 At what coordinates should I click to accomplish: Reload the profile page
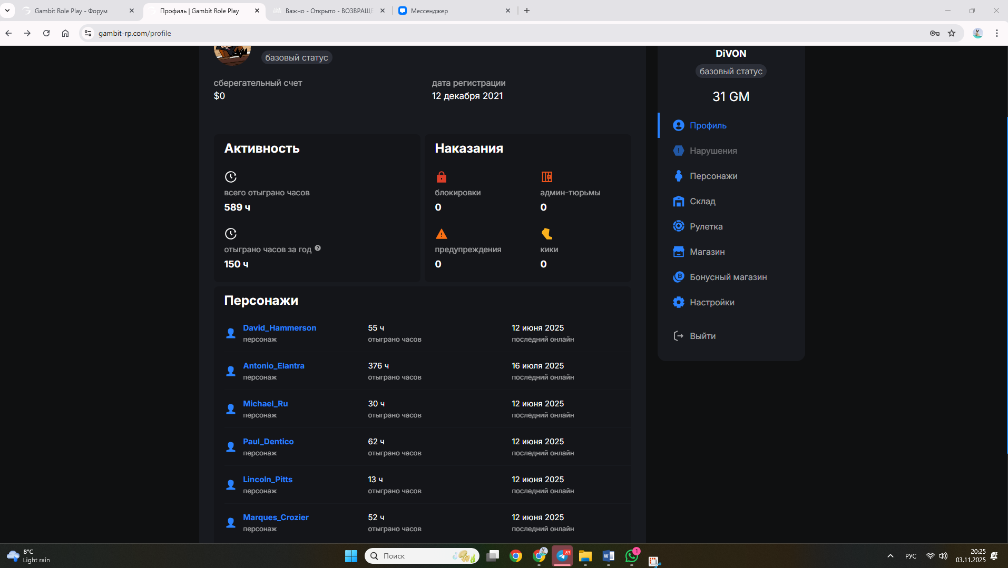(x=46, y=33)
